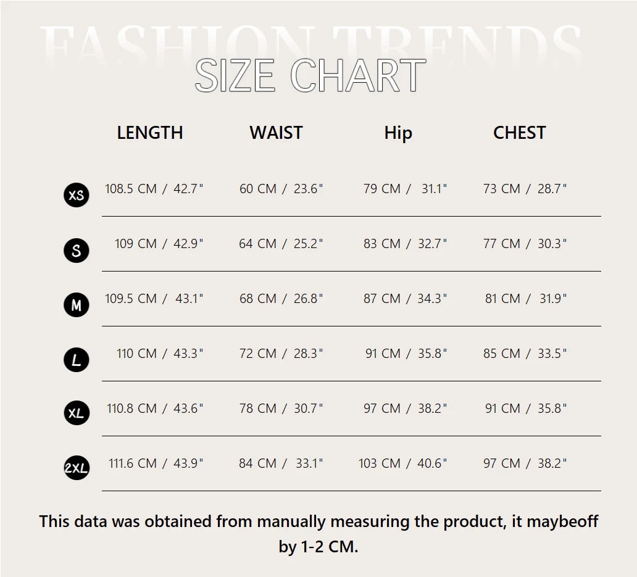Click the XS size badge icon
This screenshot has width=637, height=577.
77,196
